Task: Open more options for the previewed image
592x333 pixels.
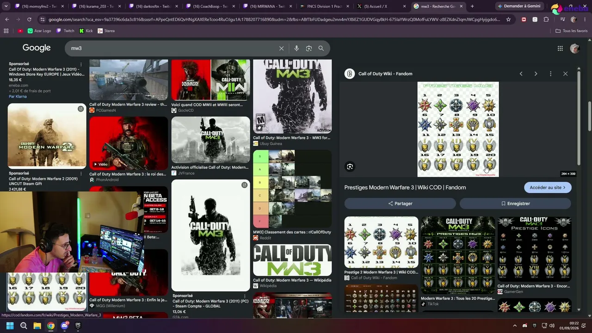Action: [550, 74]
